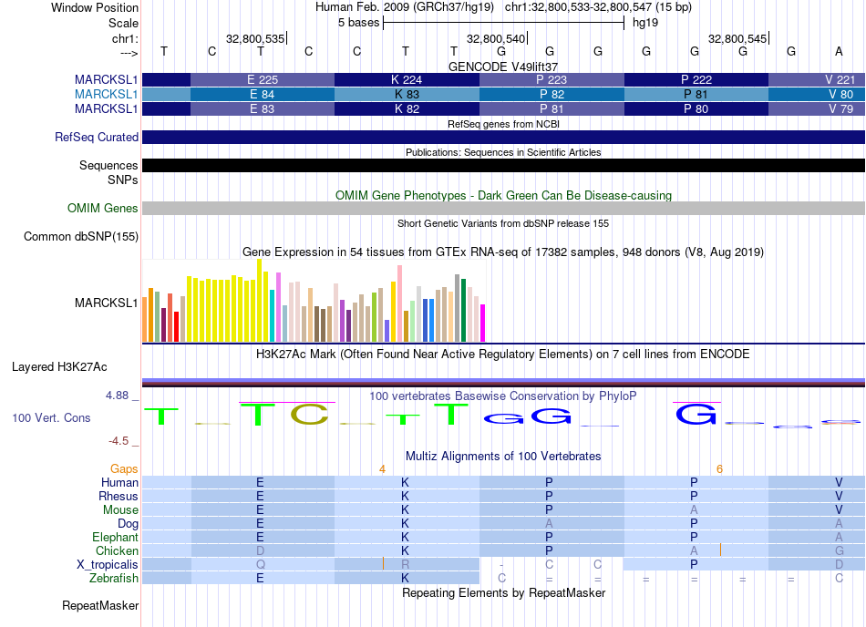This screenshot has width=866, height=627.
Task: Click OMIM Gene Phenotypes track title
Action: pyautogui.click(x=503, y=195)
